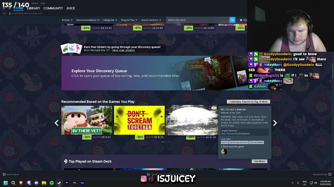Open the RV There Yet? game tile
This screenshot has width=334, height=187.
point(87,120)
